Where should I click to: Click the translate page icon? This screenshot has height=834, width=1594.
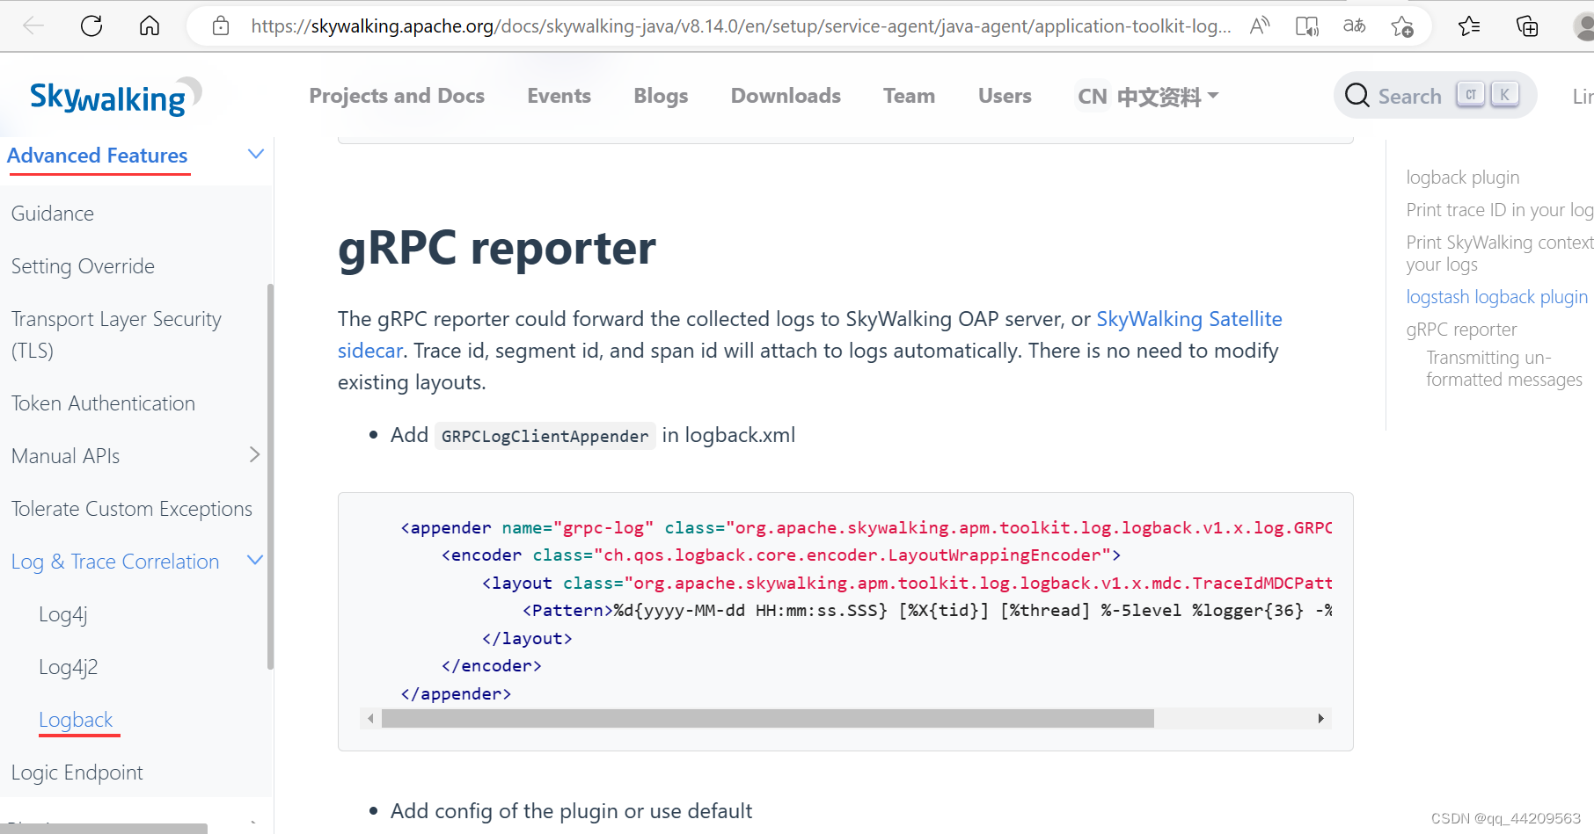pyautogui.click(x=1355, y=26)
